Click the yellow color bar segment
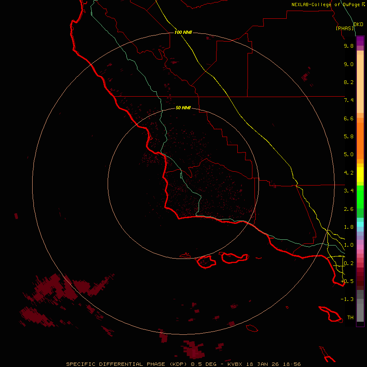 360,175
